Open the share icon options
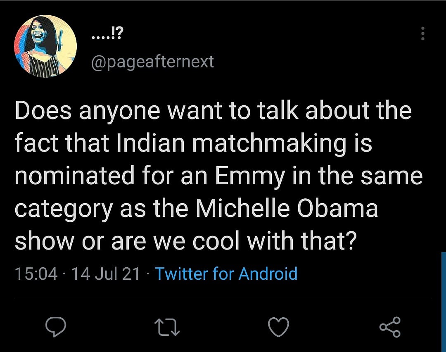This screenshot has height=352, width=446. coord(390,327)
